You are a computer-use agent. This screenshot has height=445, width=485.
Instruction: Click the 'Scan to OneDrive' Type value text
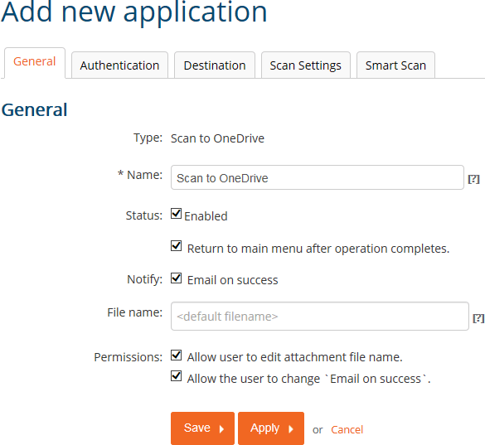pyautogui.click(x=217, y=138)
